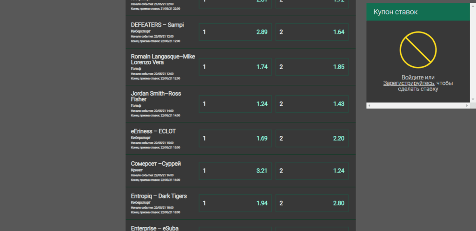This screenshot has width=476, height=231.
Task: Click Киберспорт label under eEriness – ECLOT
Action: [140, 138]
